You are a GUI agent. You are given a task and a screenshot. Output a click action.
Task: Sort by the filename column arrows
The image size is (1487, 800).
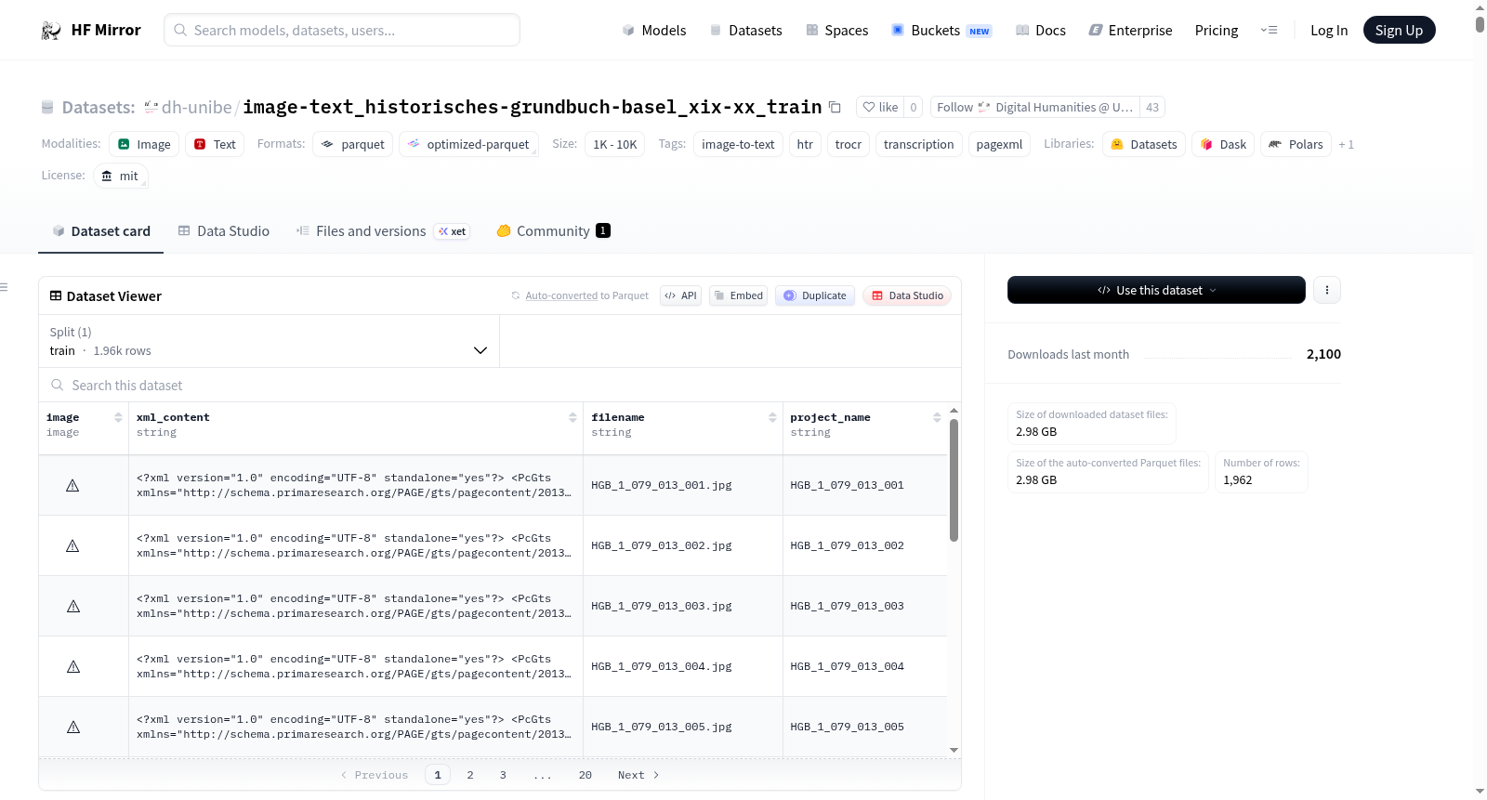pyautogui.click(x=772, y=417)
